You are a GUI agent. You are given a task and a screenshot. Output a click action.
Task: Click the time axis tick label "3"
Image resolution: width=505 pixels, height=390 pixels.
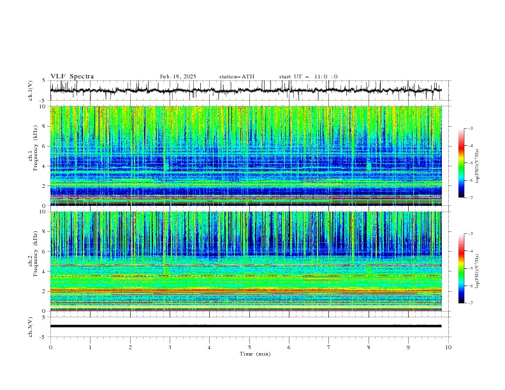[170, 347]
